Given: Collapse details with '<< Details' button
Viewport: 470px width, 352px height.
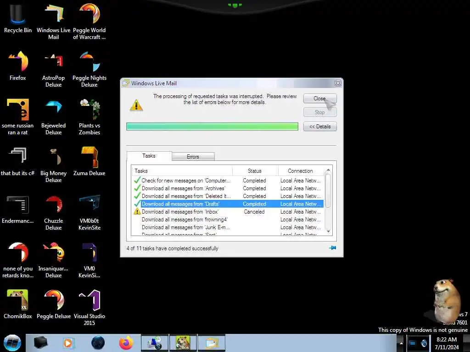Looking at the screenshot, I should click(x=320, y=126).
